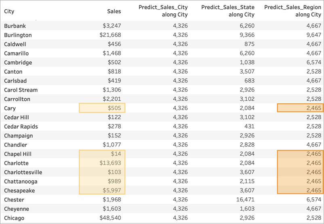Select the $1,306 sales cell
Viewport: 324px width, 224px height.
click(x=112, y=90)
